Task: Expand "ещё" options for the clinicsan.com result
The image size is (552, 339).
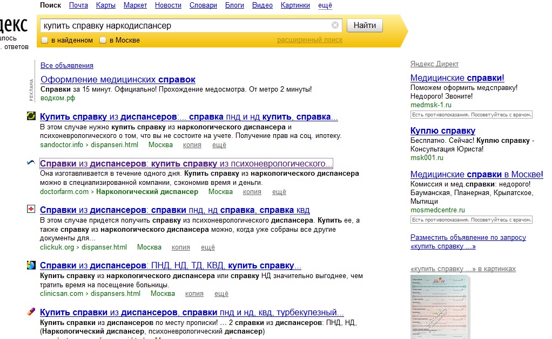Action: [221, 294]
